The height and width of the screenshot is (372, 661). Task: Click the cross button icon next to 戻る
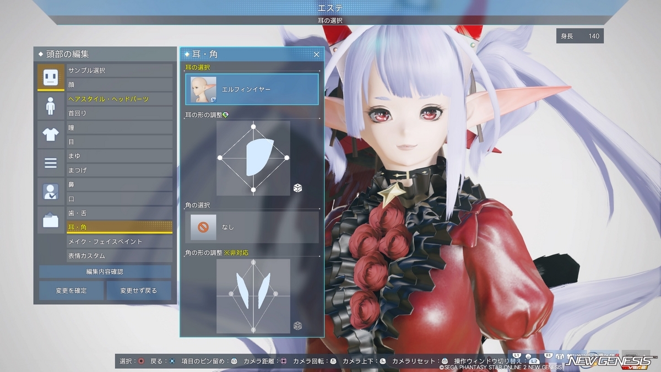pos(172,361)
